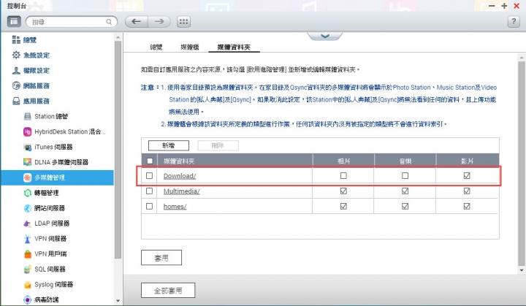Click the 轉檔管理 icon

coord(28,193)
